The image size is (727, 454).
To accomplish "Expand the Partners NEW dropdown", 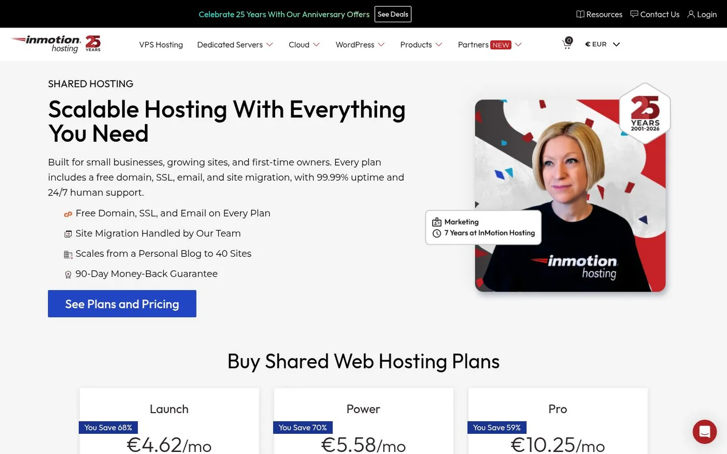I will pyautogui.click(x=490, y=45).
